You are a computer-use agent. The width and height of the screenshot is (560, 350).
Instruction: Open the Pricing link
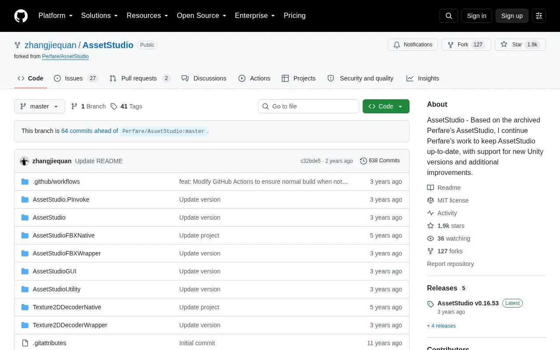(294, 16)
